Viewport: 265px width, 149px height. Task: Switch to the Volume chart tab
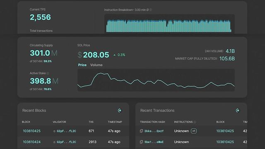tap(96, 65)
